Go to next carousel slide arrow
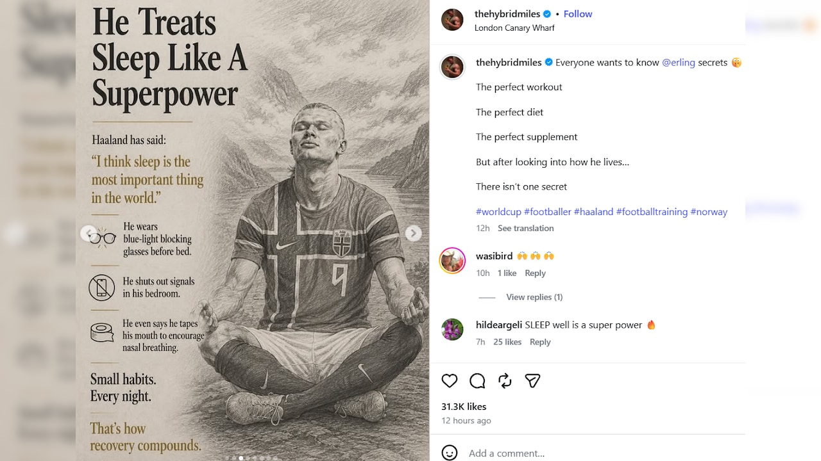 (413, 233)
